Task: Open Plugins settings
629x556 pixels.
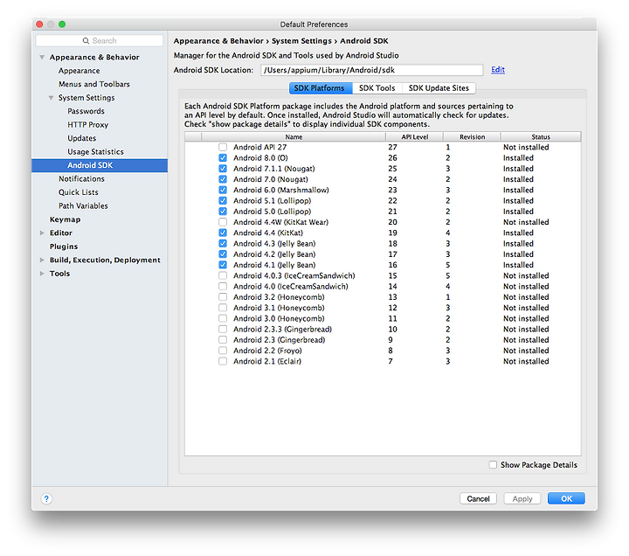Action: [64, 246]
